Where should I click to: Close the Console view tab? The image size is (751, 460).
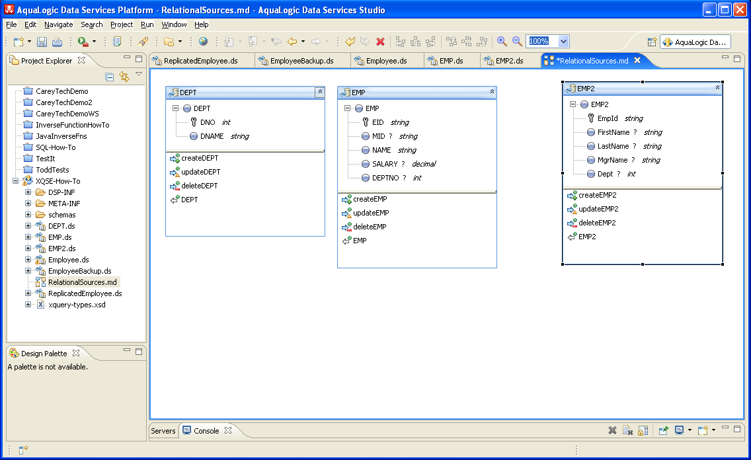[228, 430]
